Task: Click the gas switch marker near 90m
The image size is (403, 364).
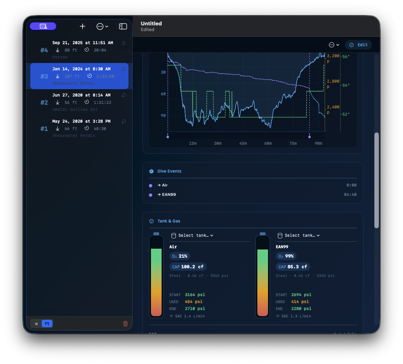Action: 309,136
